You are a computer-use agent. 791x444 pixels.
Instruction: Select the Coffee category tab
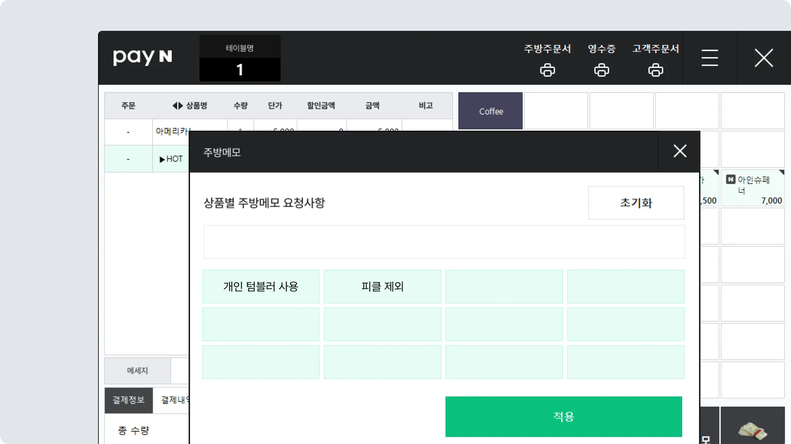[491, 111]
